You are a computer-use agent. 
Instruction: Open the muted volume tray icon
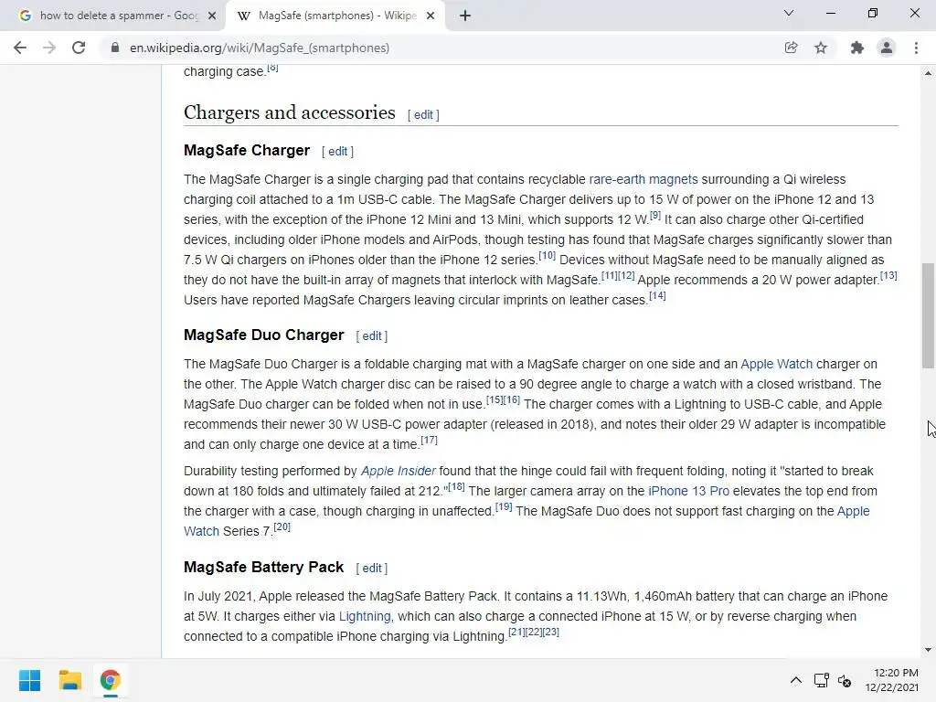tap(845, 680)
